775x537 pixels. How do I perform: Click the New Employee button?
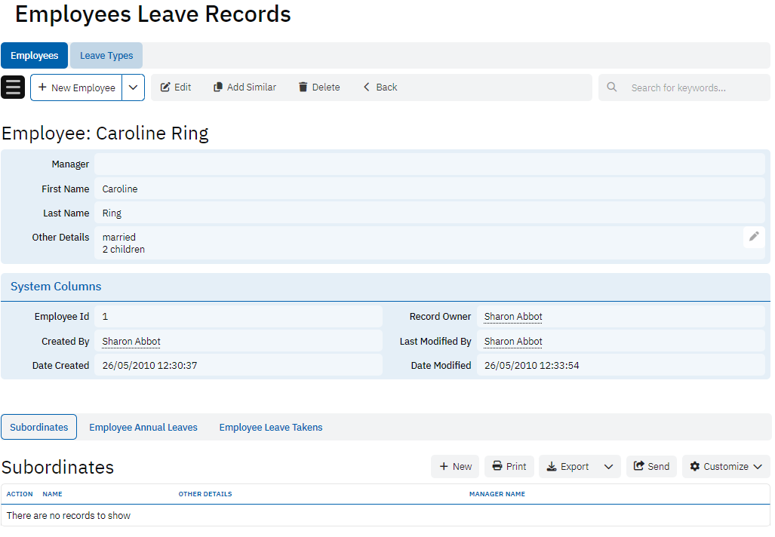76,87
